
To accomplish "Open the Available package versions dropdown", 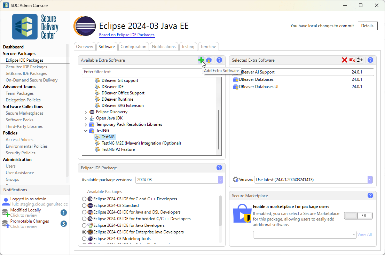I will 220,179.
